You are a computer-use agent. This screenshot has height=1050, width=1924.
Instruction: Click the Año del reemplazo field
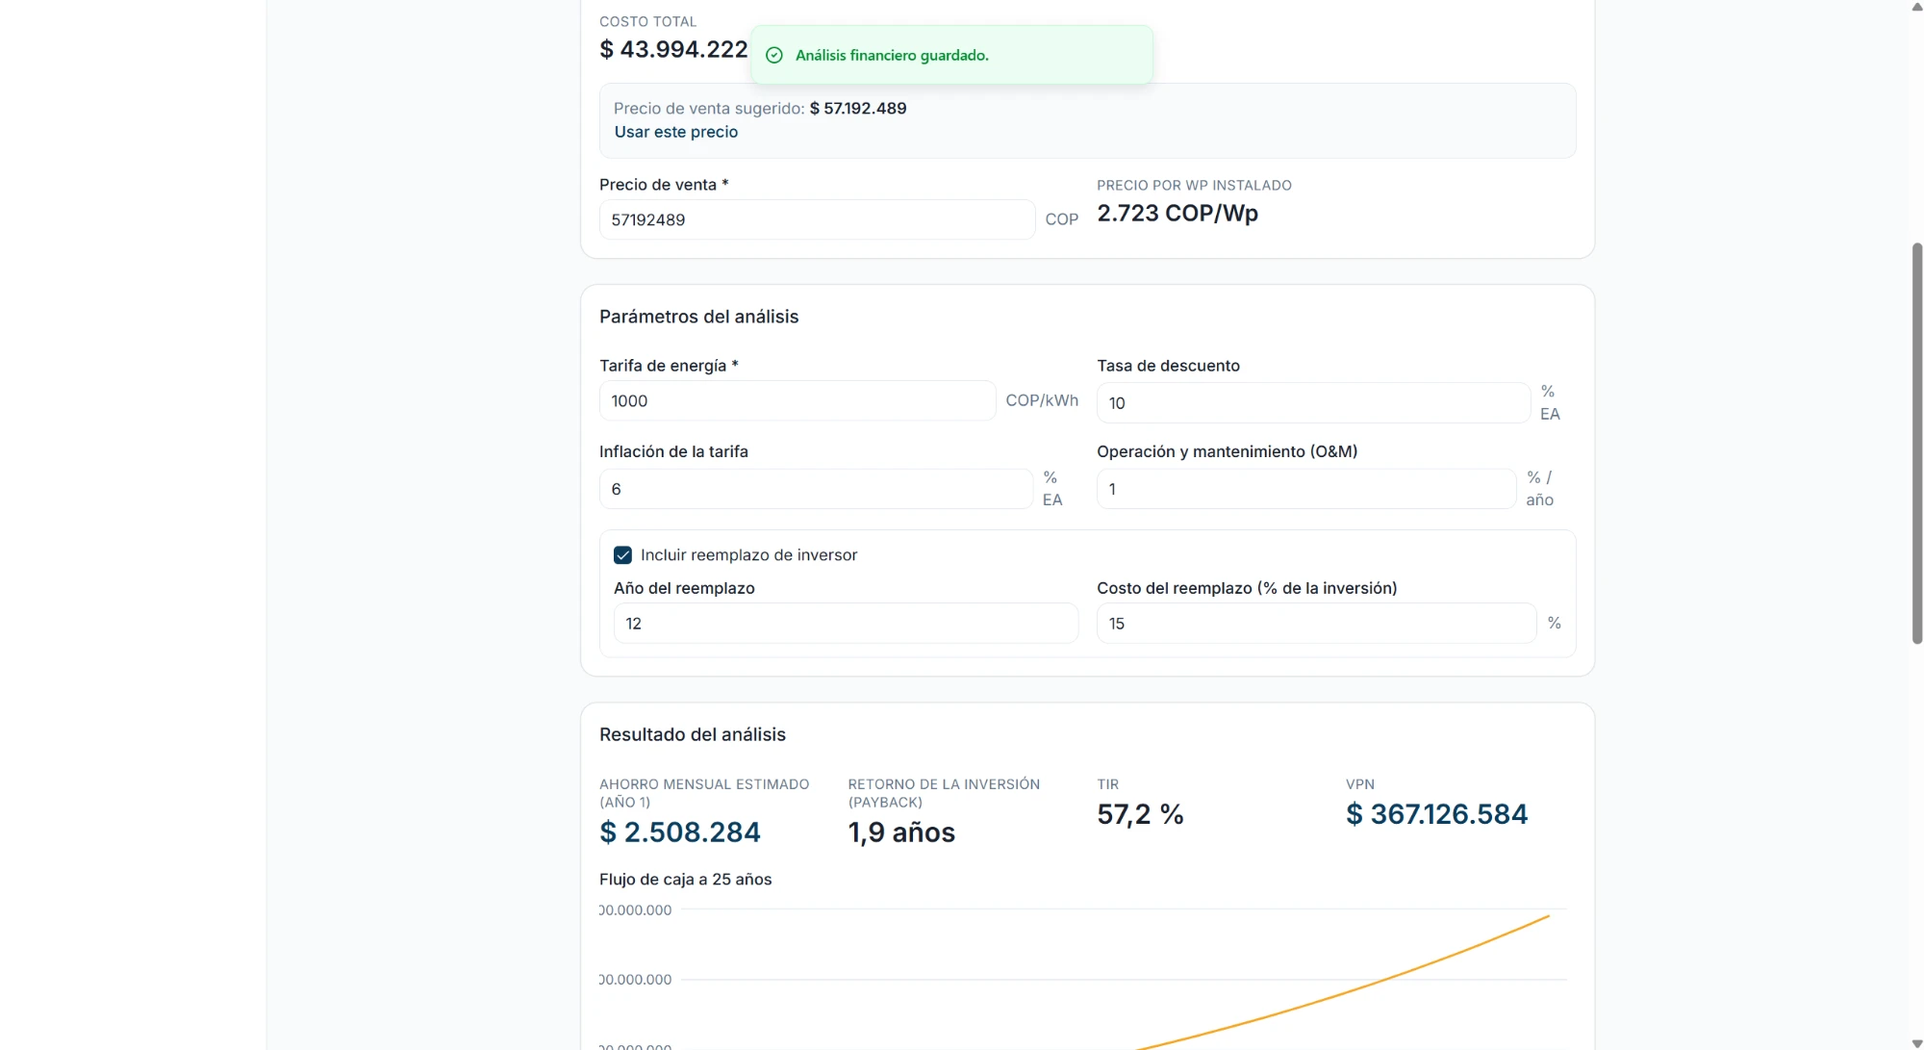[846, 623]
